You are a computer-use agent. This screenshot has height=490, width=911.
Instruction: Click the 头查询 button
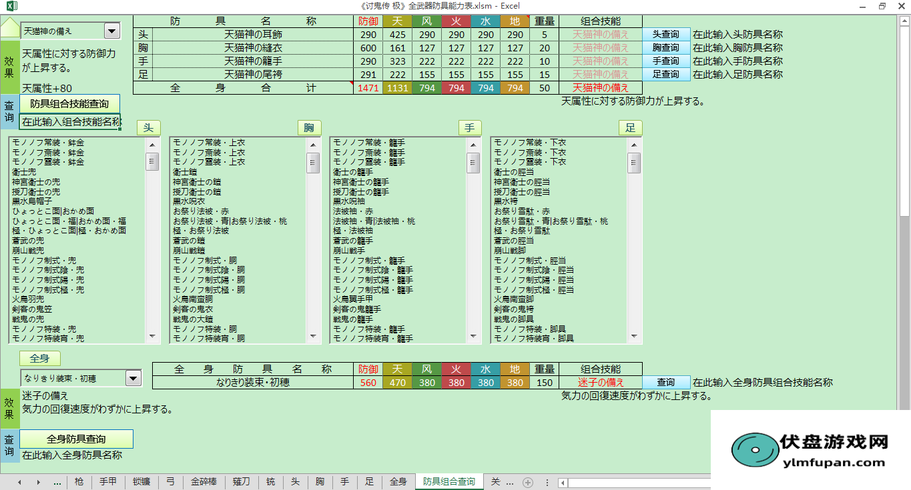(666, 35)
